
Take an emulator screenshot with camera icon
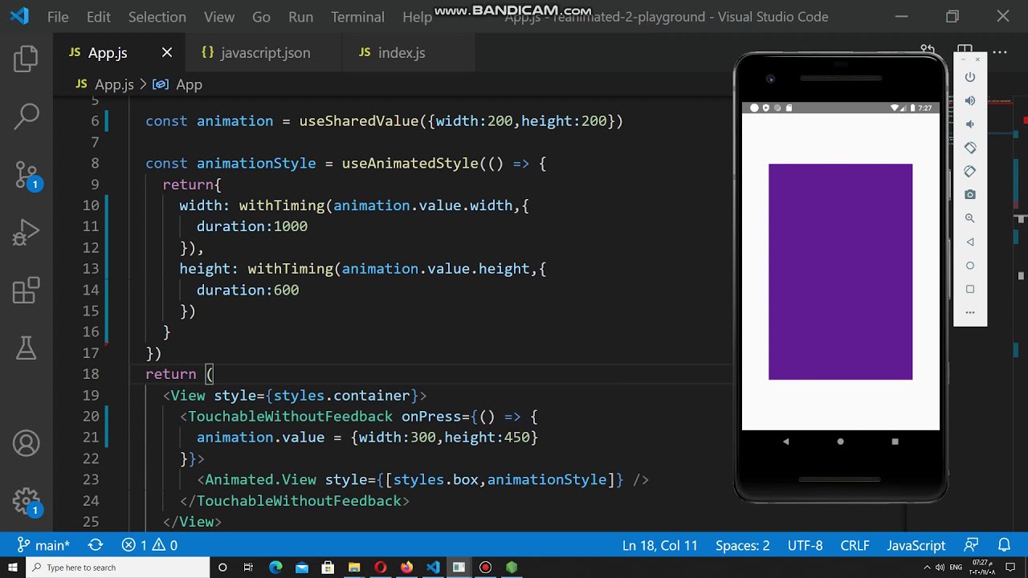[x=970, y=194]
